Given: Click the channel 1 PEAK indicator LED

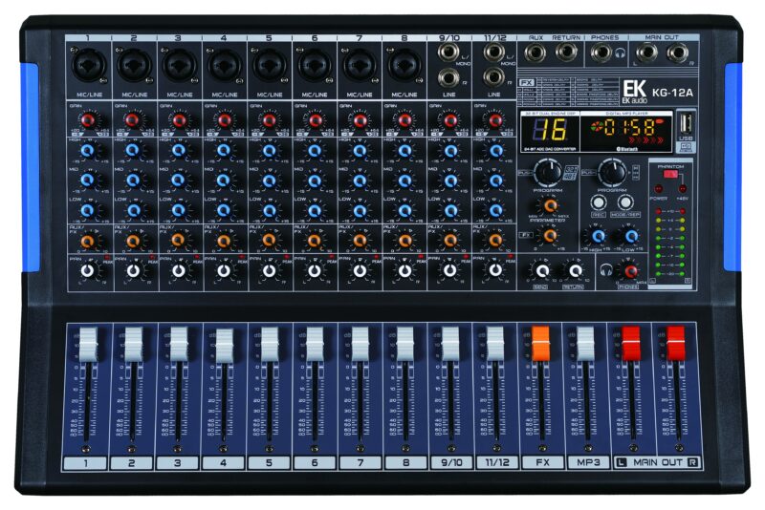Looking at the screenshot, I should point(106,256).
